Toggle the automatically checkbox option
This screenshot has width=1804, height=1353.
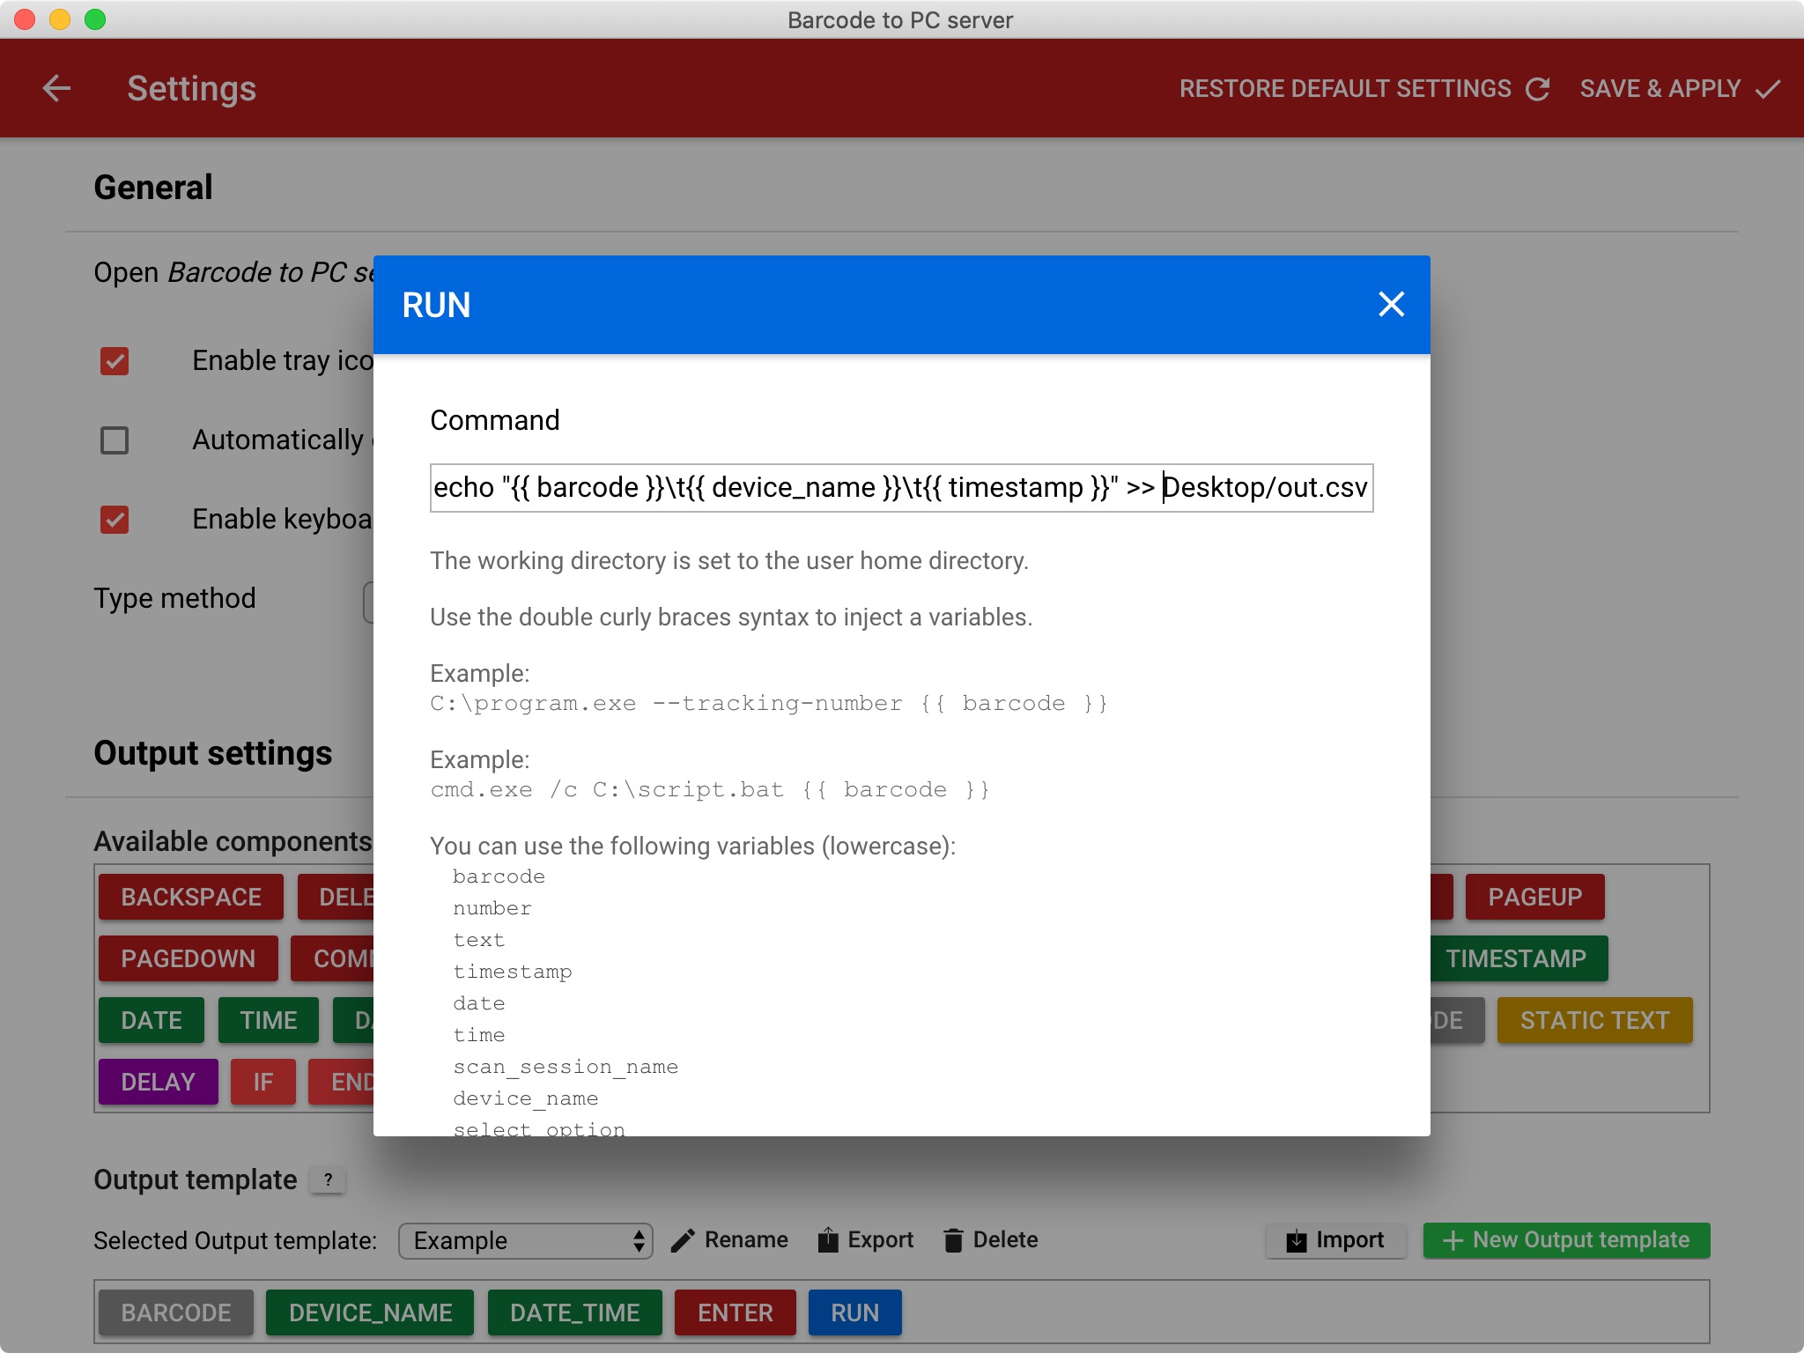[x=114, y=440]
